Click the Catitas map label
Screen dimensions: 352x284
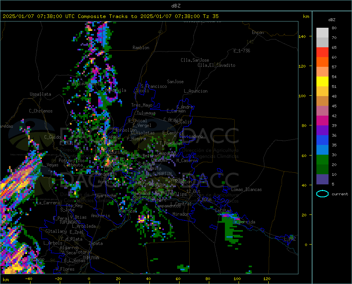223,211
